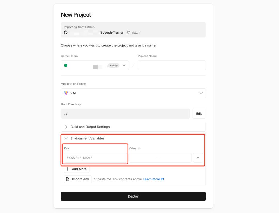Click the external link icon after Learn more

pos(162,179)
